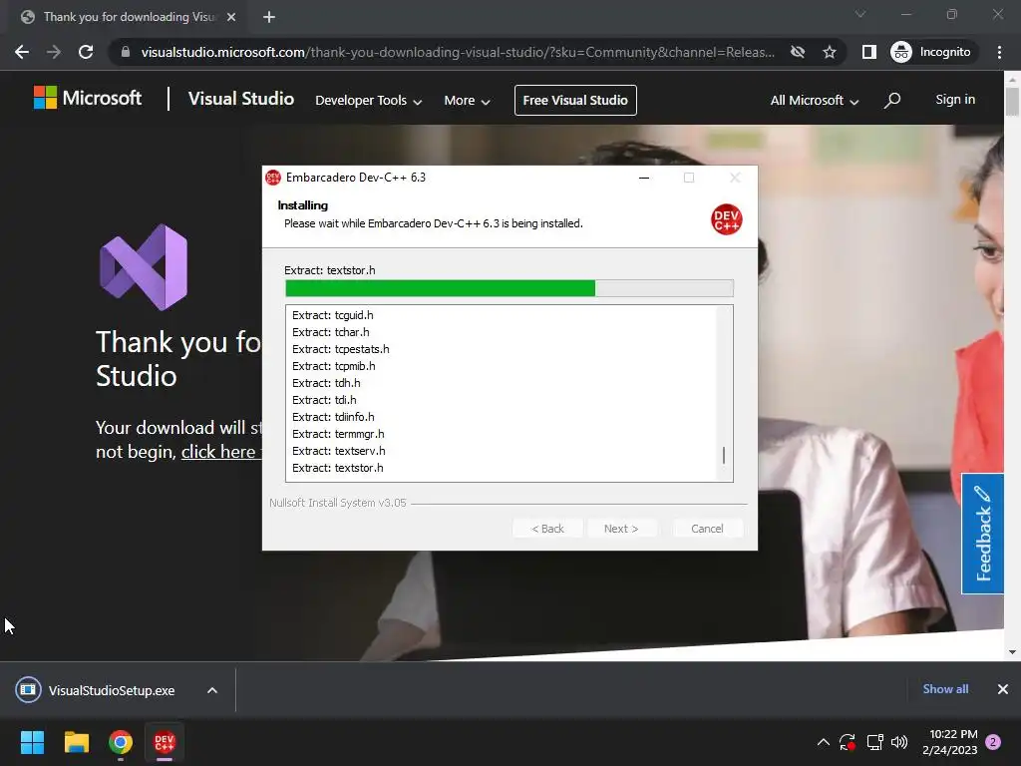The image size is (1021, 766).
Task: Click 'Nullsoft Install System v3.05' text
Action: [337, 503]
